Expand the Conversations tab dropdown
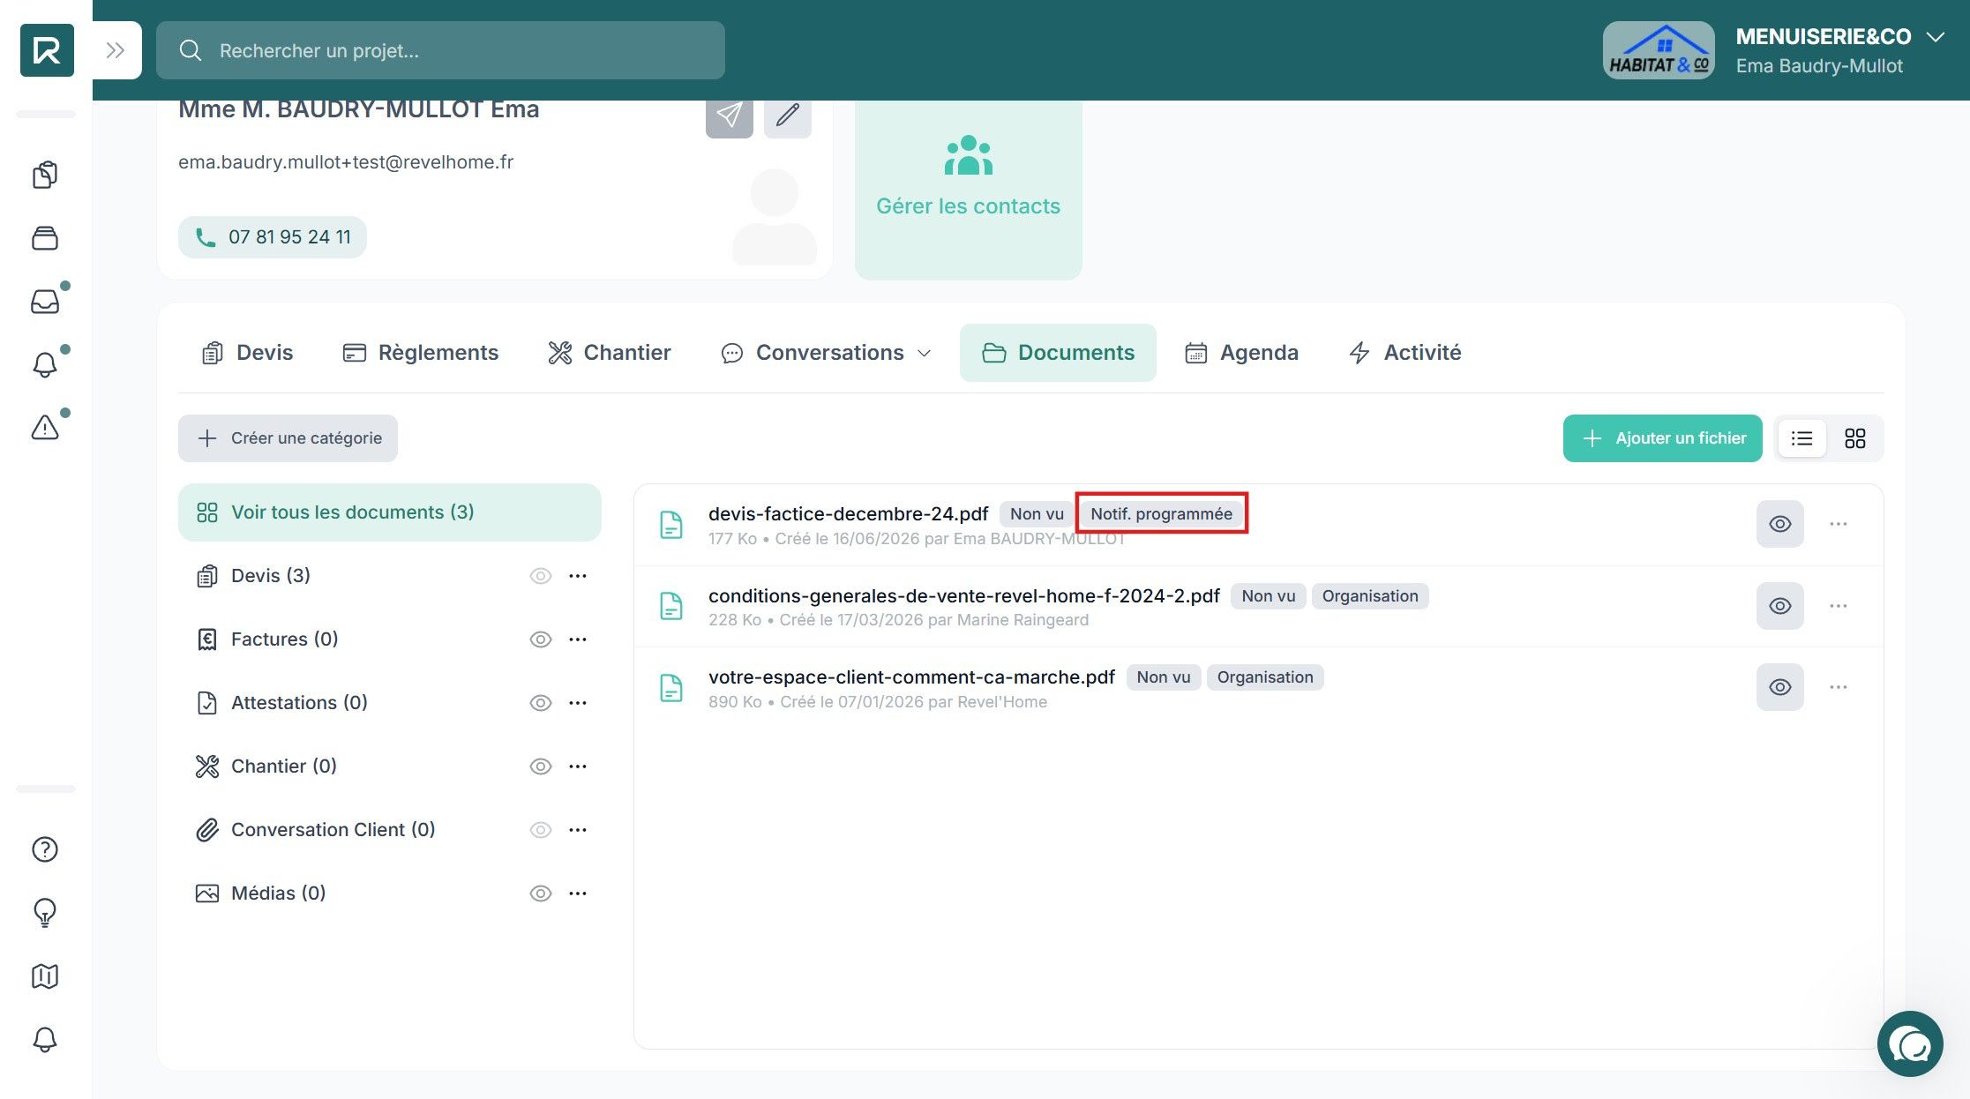Viewport: 1970px width, 1099px height. tap(925, 353)
